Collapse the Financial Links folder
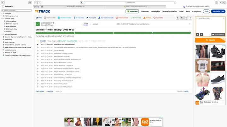The width and height of the screenshot is (227, 127). click(2, 19)
